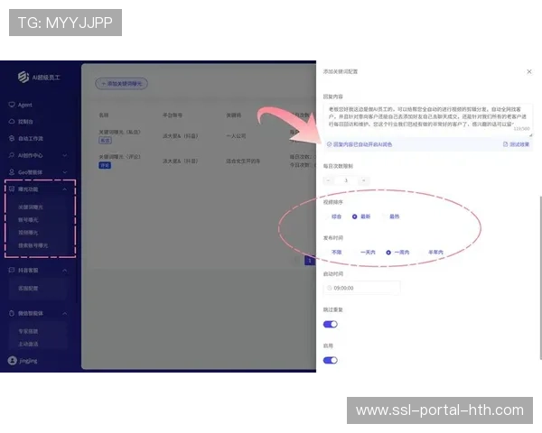Click the 自动工作流 icon in the sidebar
This screenshot has width=542, height=433.
pyautogui.click(x=12, y=138)
